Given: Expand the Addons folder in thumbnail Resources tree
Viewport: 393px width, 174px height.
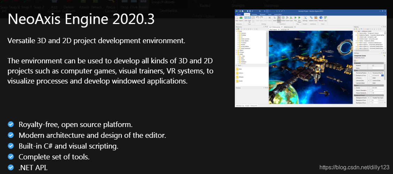Looking at the screenshot, I should (236, 50).
